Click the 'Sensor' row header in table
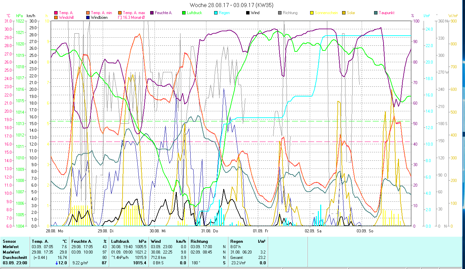 (x=9, y=241)
